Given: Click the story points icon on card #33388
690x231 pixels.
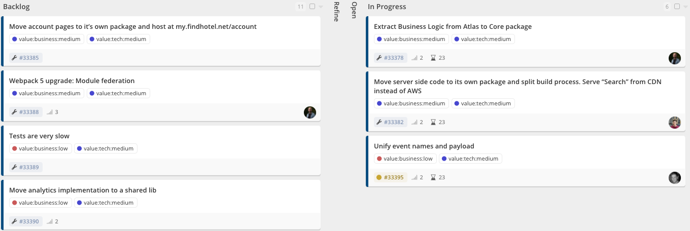Looking at the screenshot, I should (50, 112).
